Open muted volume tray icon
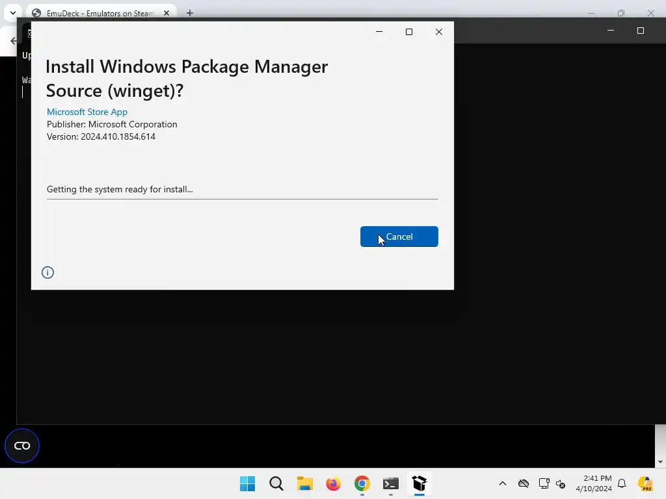The width and height of the screenshot is (666, 499). [x=561, y=483]
